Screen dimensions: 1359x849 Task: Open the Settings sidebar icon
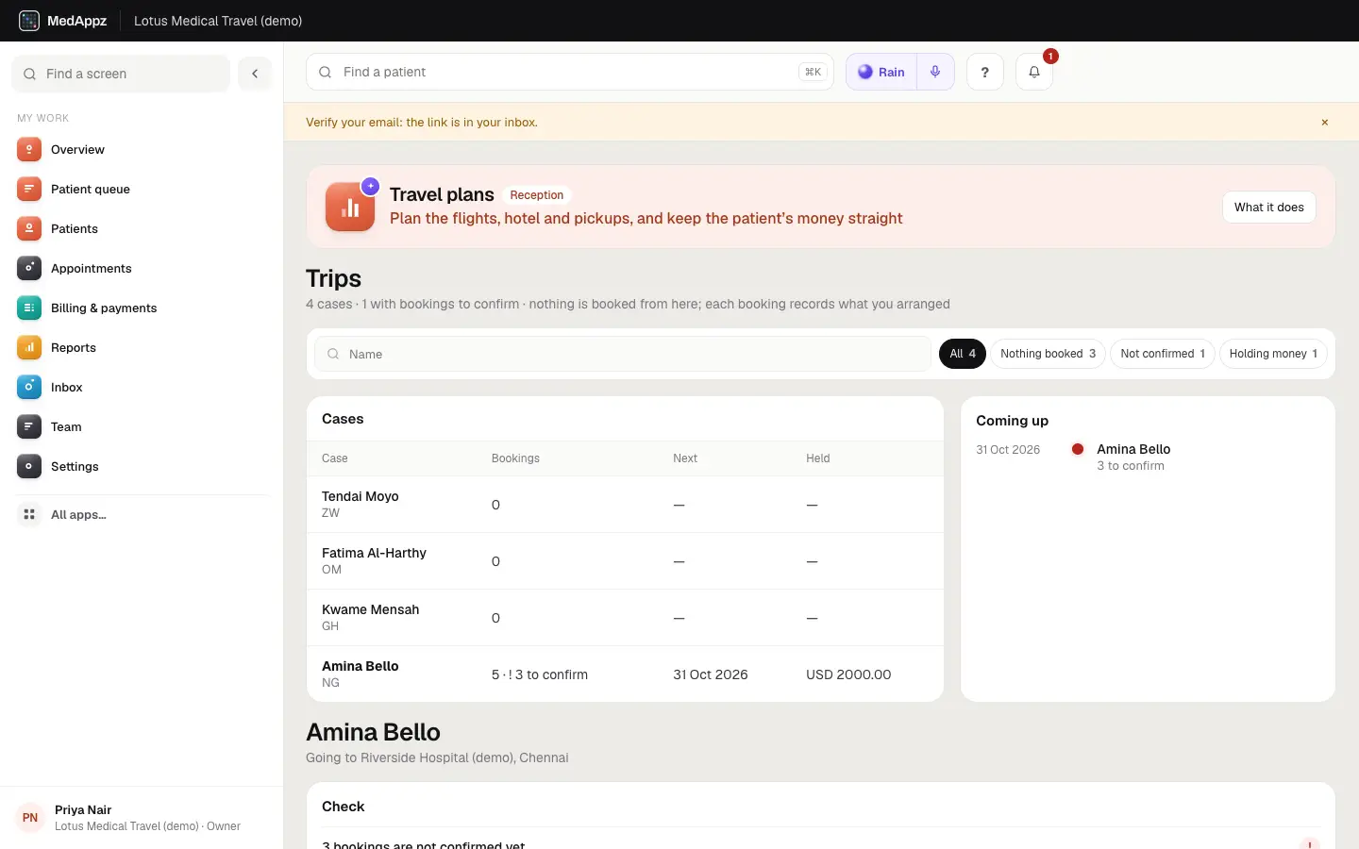29,466
